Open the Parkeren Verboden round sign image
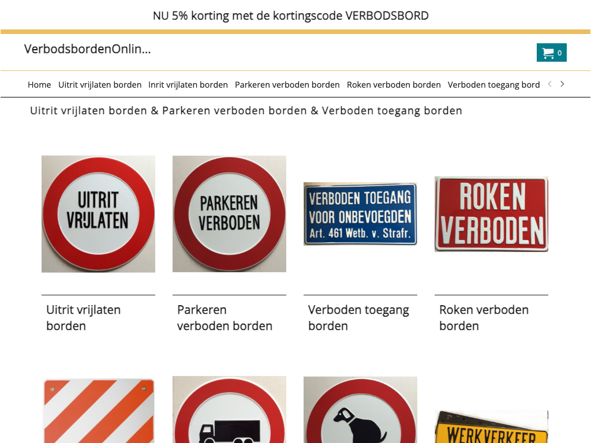Image resolution: width=591 pixels, height=443 pixels. (229, 214)
